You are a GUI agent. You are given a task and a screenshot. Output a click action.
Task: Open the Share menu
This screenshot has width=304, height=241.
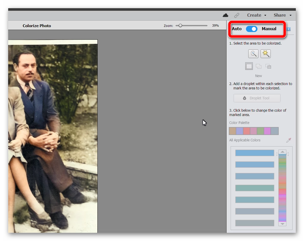coord(283,15)
